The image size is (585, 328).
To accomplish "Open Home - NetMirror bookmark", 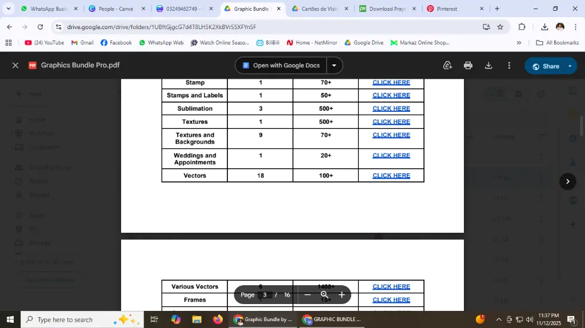I will (312, 43).
